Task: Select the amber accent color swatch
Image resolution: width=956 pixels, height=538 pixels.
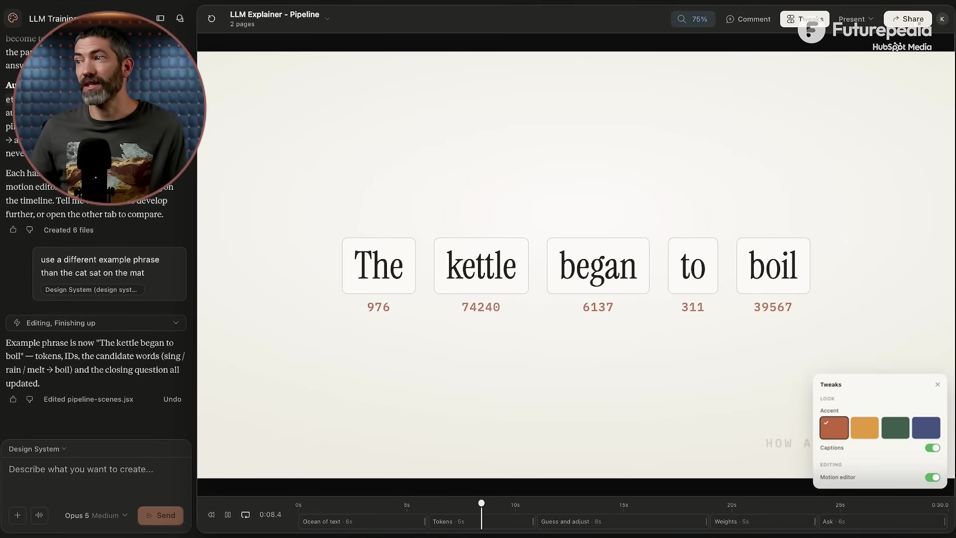Action: click(864, 428)
